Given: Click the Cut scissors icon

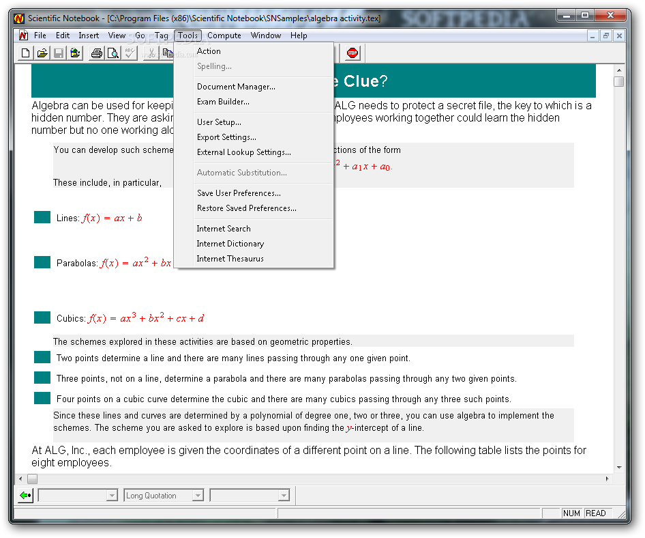Looking at the screenshot, I should click(151, 53).
